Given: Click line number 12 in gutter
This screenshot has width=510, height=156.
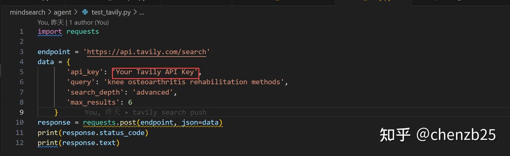Looking at the screenshot, I should (20, 143).
